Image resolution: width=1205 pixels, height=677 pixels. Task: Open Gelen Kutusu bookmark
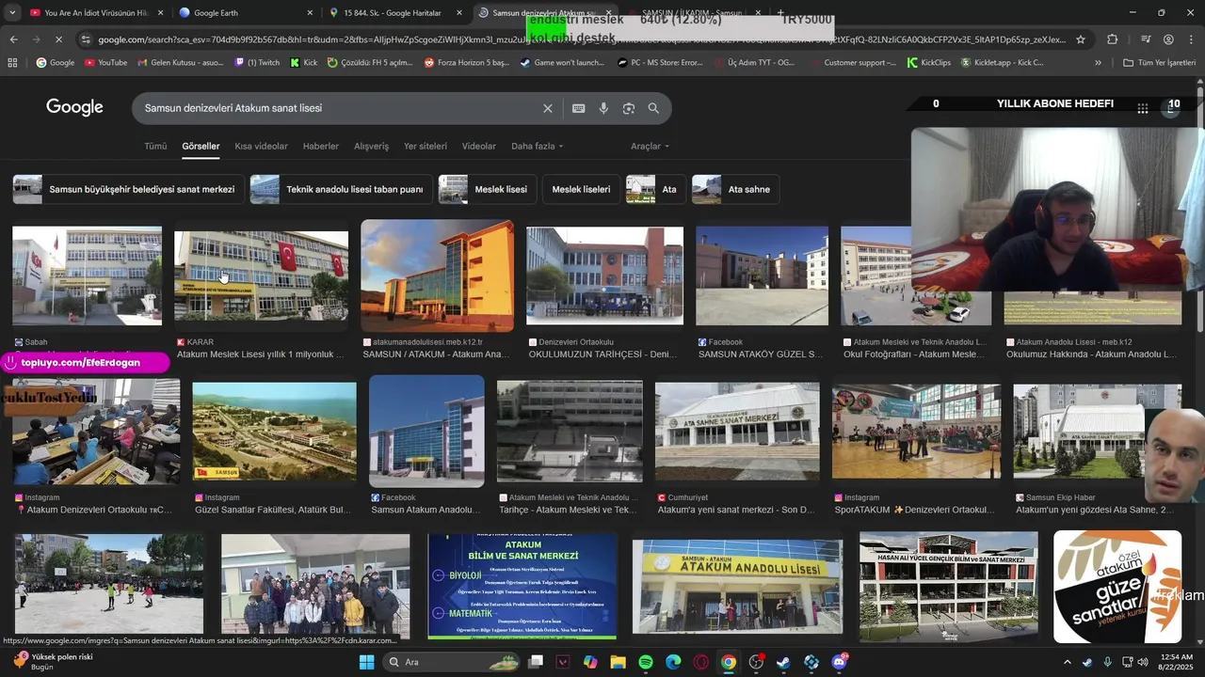(180, 63)
